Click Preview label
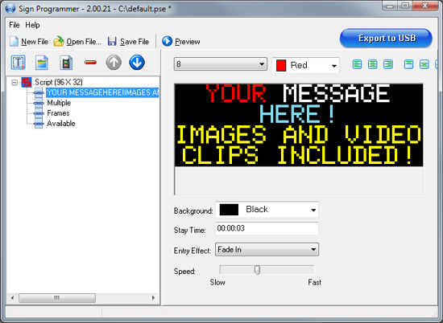Viewport: 443px width, 323px height. point(188,42)
